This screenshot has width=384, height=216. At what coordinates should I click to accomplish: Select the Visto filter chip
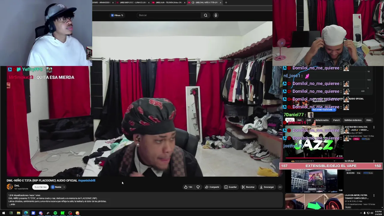pyautogui.click(x=369, y=120)
